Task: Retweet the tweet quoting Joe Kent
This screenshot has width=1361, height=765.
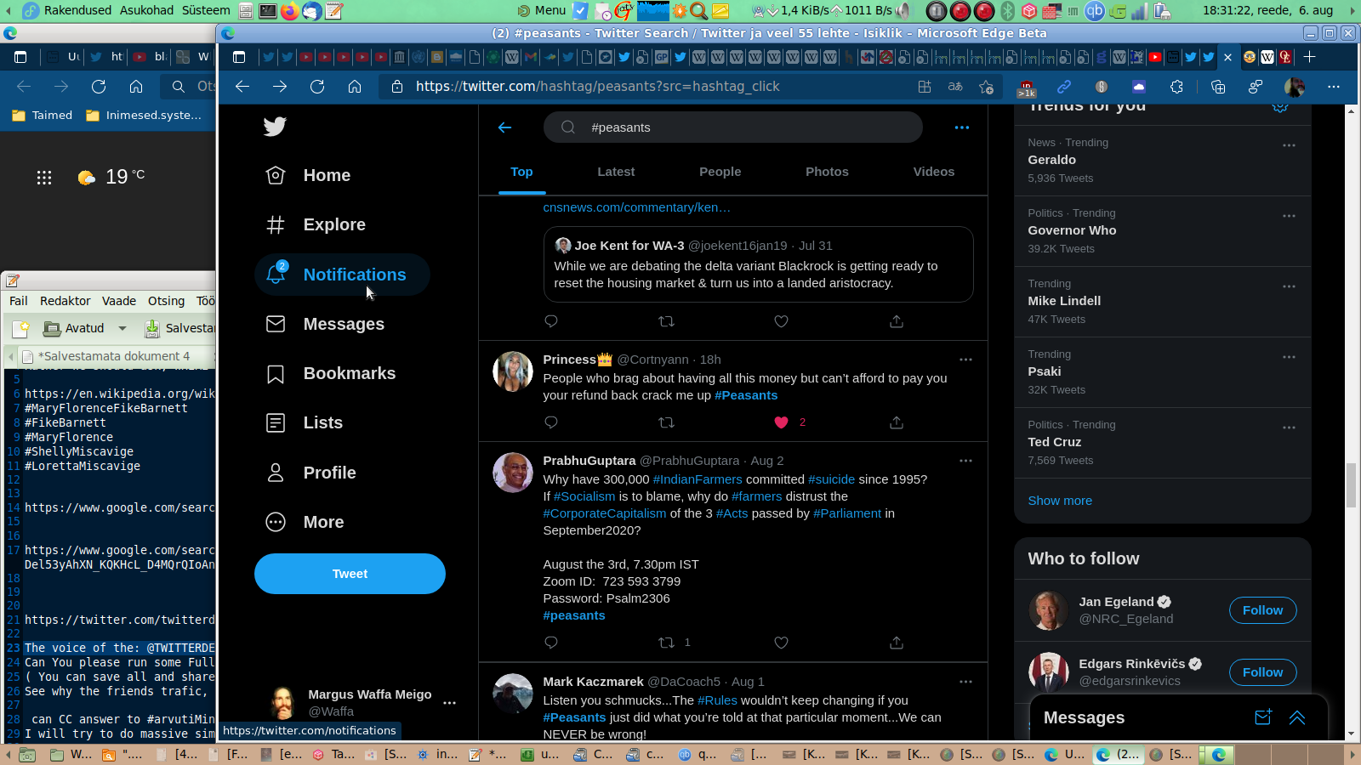Action: click(667, 321)
